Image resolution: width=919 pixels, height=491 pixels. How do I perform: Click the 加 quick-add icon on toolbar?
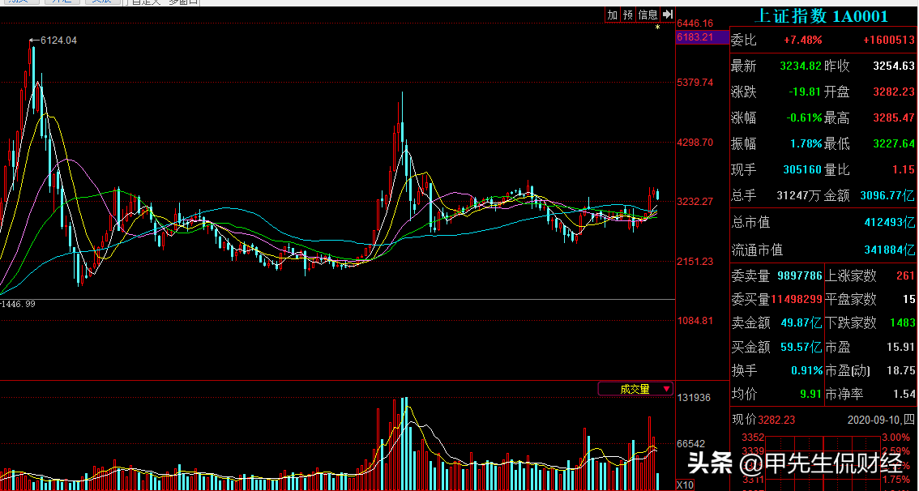pos(613,14)
